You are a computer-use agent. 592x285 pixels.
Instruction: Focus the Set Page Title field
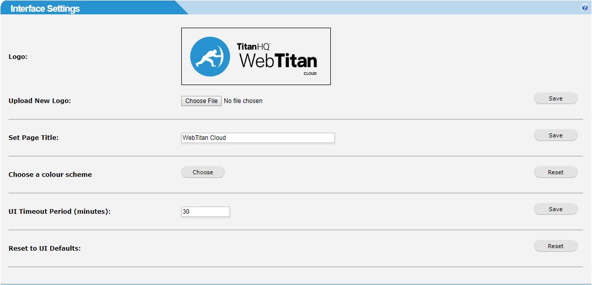tap(258, 138)
